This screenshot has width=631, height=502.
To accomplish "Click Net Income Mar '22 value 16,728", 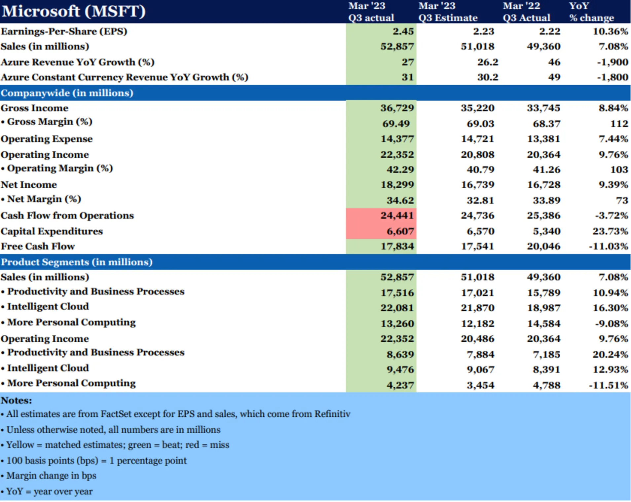I will pos(544,185).
